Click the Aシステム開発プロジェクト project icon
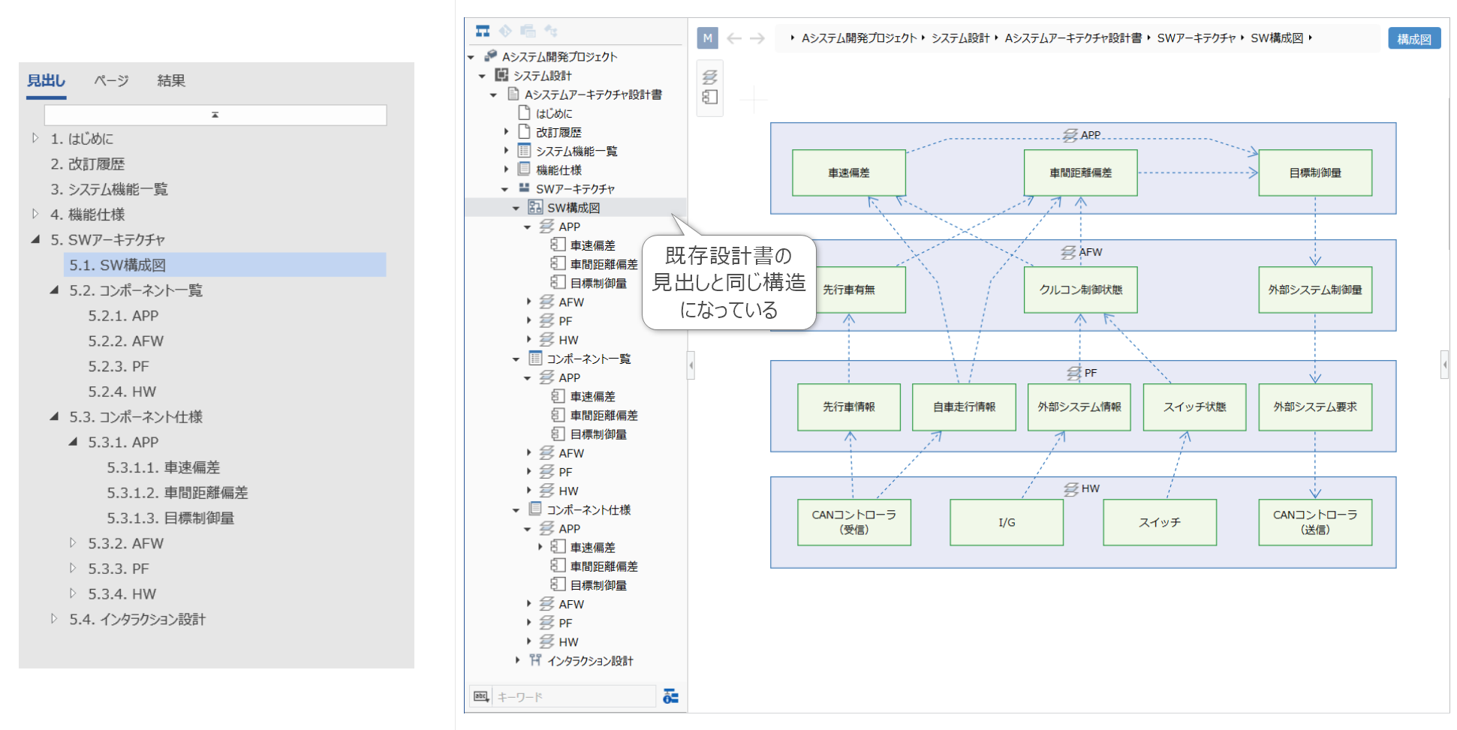The image size is (1457, 730). click(x=491, y=56)
